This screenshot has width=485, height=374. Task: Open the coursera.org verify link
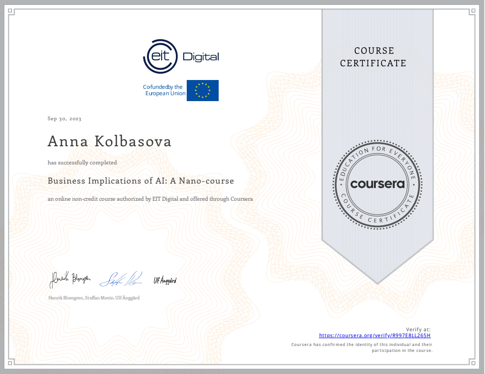tap(374, 336)
